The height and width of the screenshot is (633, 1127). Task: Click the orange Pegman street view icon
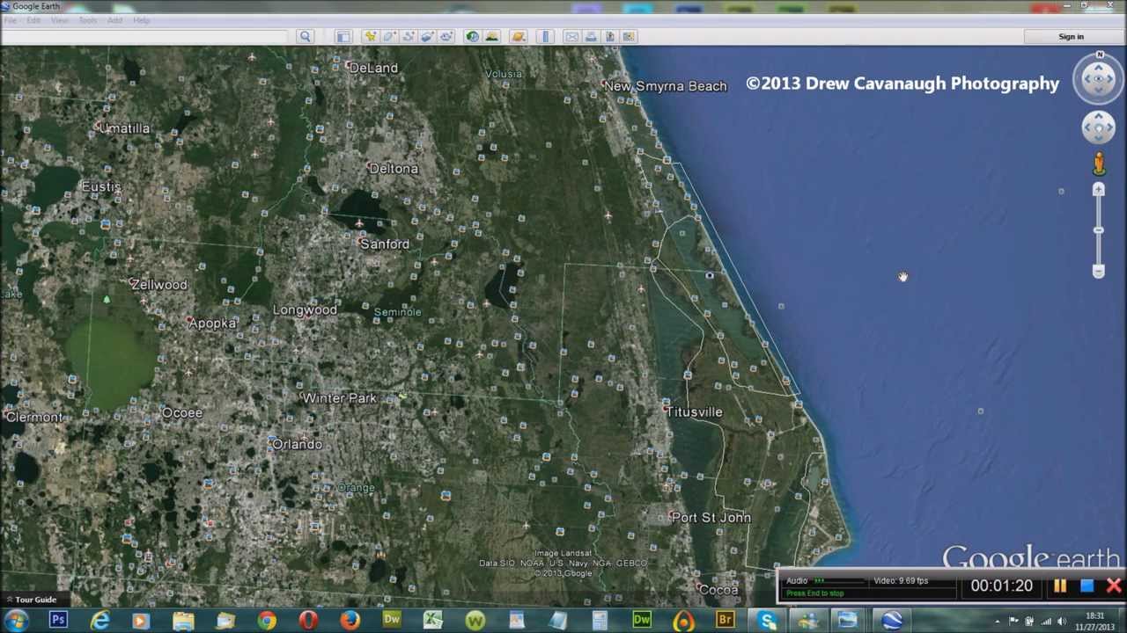point(1099,163)
